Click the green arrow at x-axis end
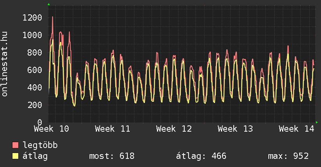Image resolution: width=321 pixels, height=167 pixels. point(317,122)
